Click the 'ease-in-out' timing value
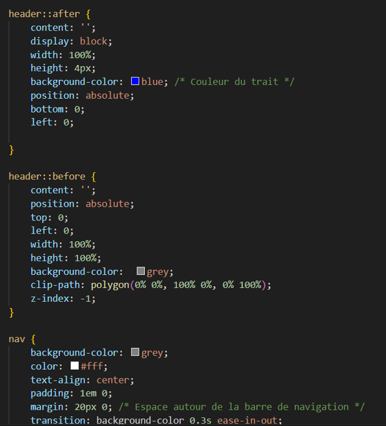The width and height of the screenshot is (386, 426). tap(249, 420)
